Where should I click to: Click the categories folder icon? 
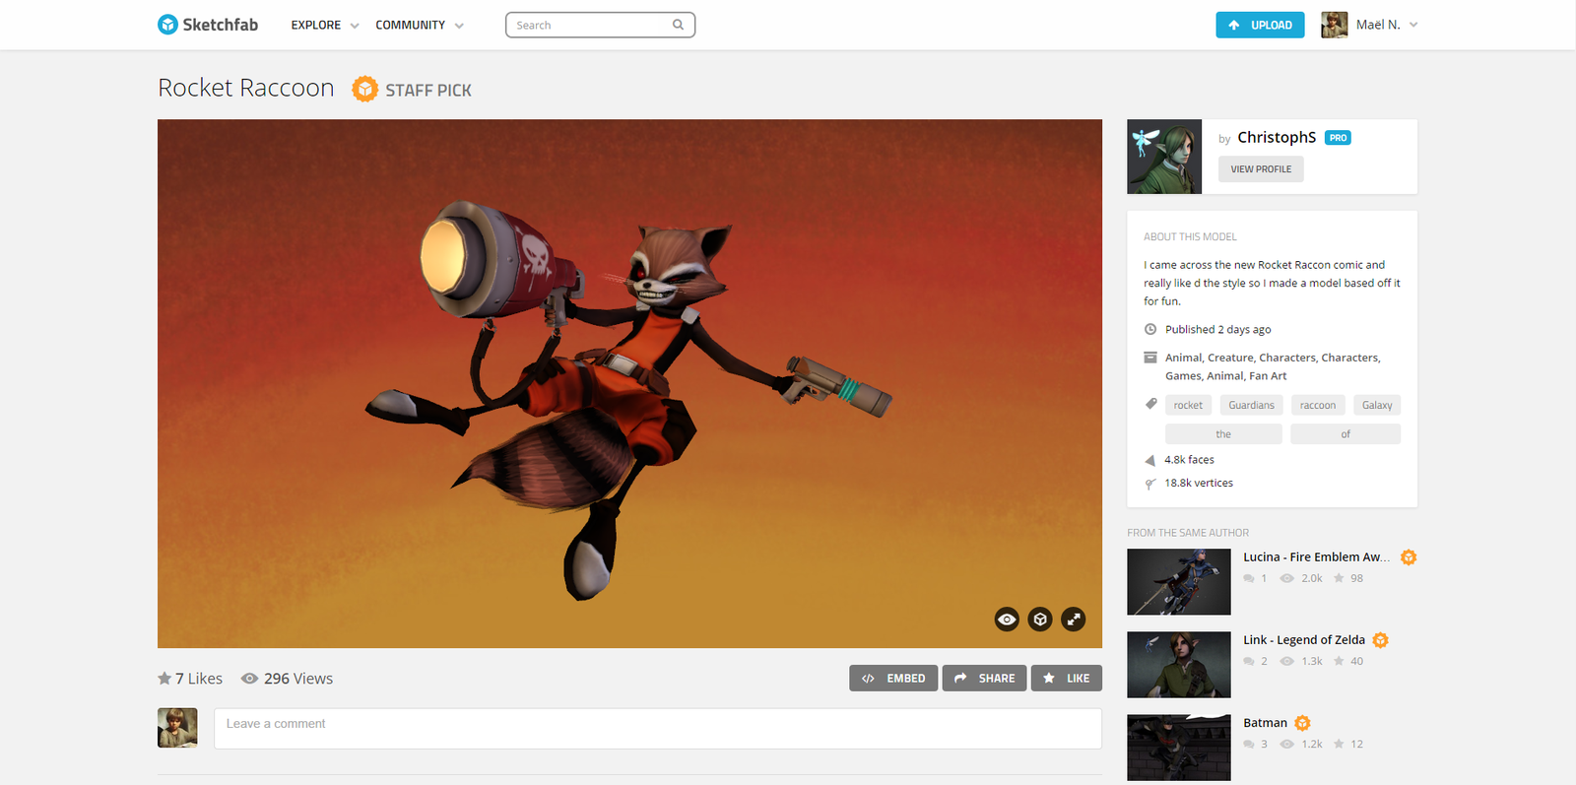click(1149, 358)
